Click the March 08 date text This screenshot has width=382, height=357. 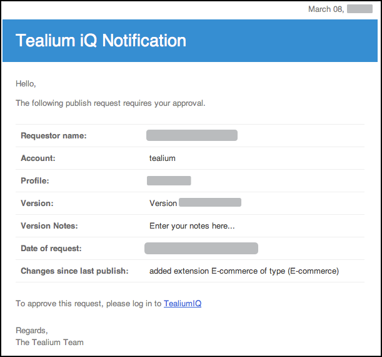(326, 9)
